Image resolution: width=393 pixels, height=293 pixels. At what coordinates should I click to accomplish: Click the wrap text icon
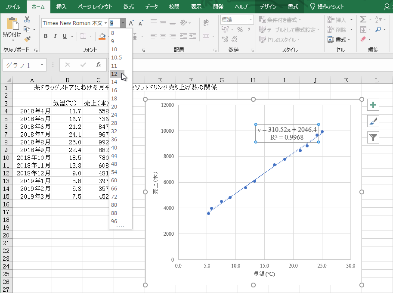[206, 23]
